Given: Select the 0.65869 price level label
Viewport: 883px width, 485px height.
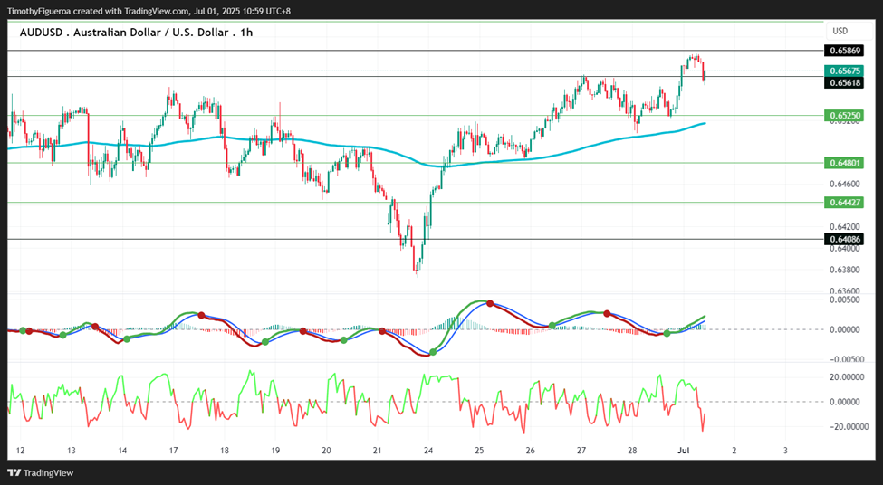Looking at the screenshot, I should (843, 51).
